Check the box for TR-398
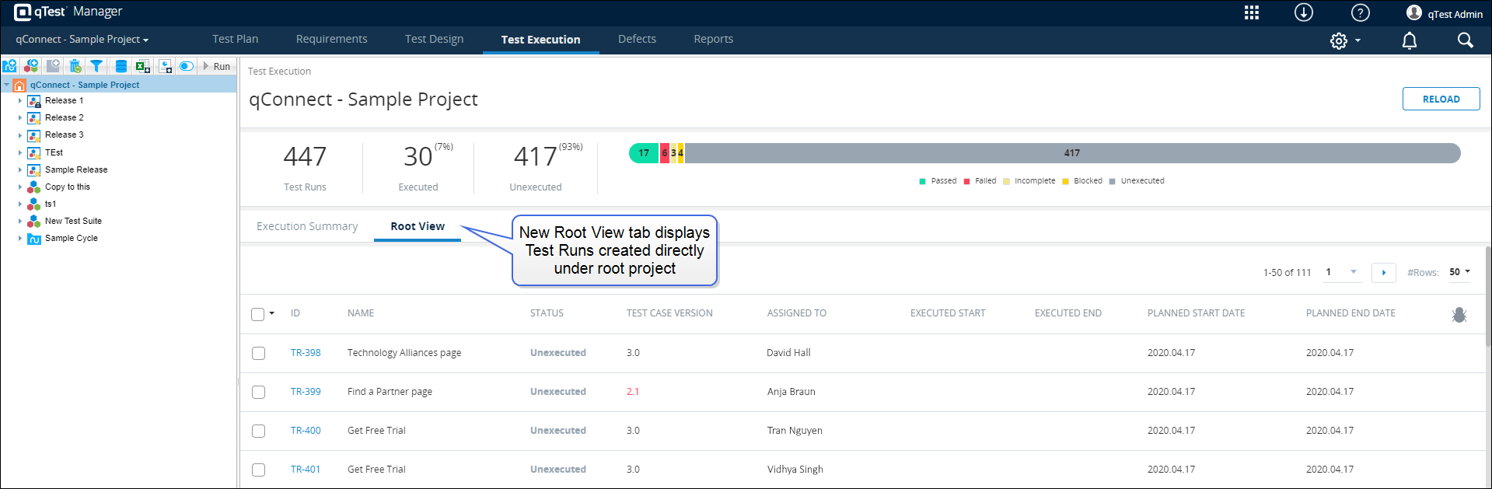The width and height of the screenshot is (1492, 489). click(x=259, y=353)
